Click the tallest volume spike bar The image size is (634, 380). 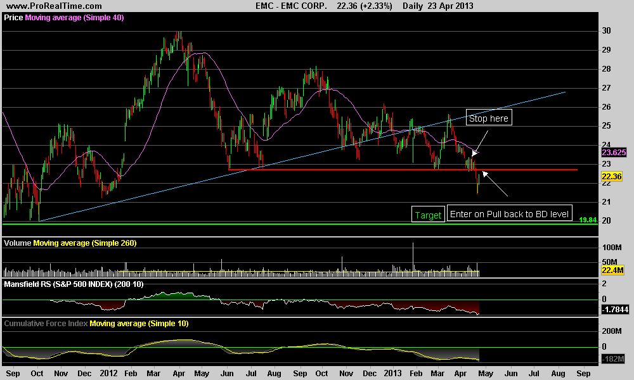coord(413,259)
